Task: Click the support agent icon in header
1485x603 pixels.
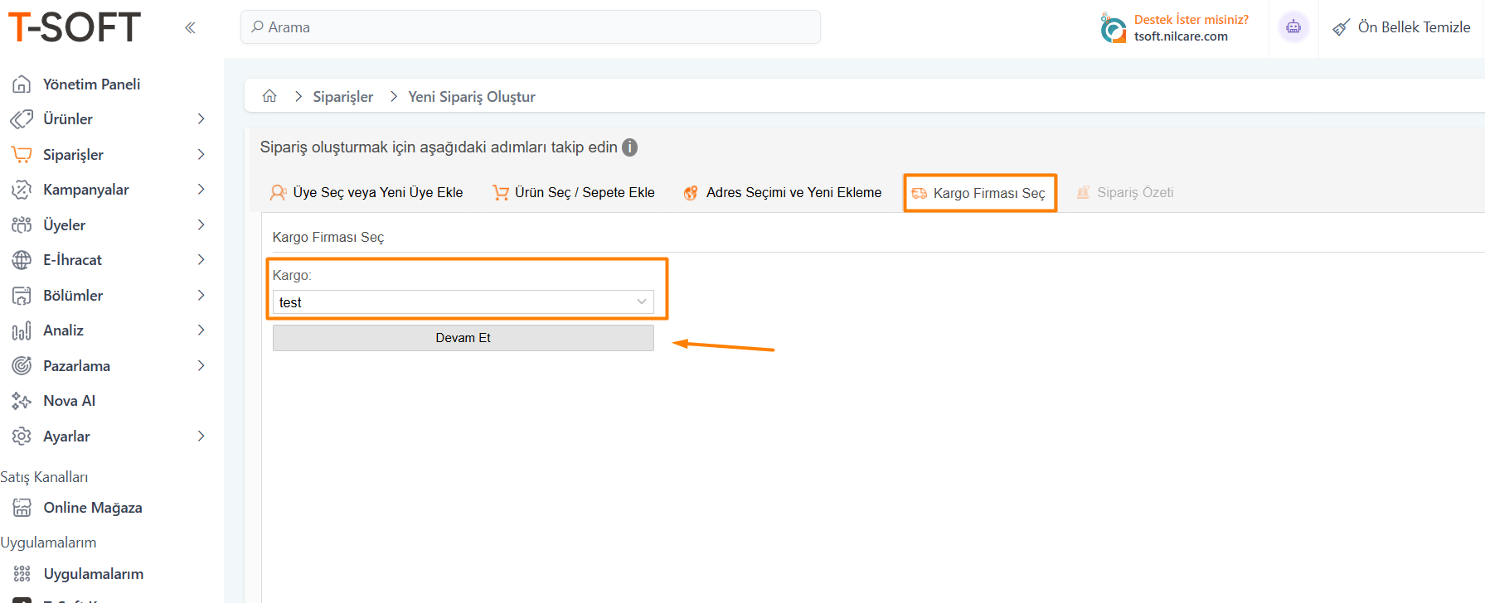Action: coord(1113,27)
